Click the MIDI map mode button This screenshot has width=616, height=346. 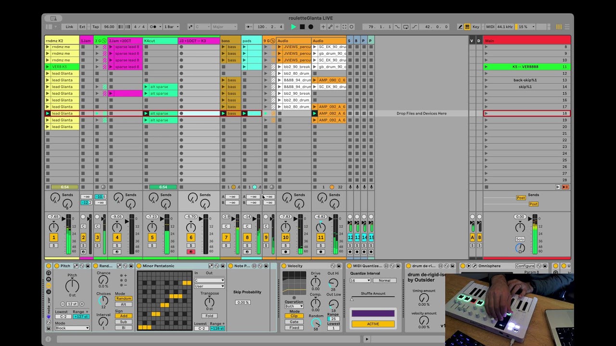click(x=490, y=27)
